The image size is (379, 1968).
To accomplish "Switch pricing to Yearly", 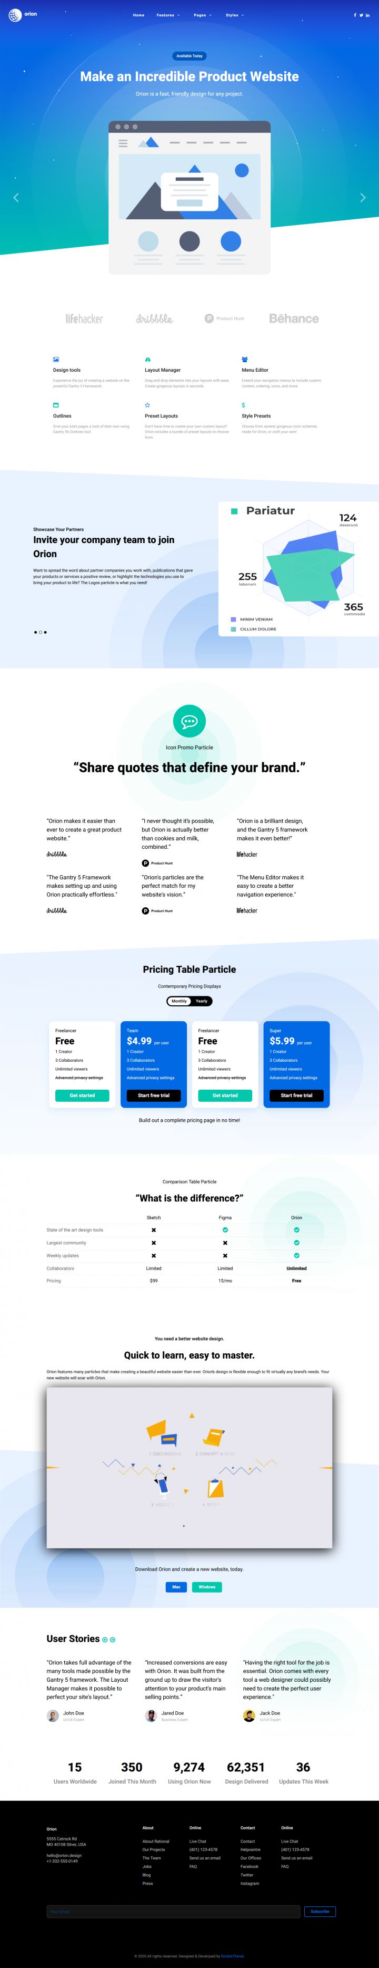I will (201, 1001).
